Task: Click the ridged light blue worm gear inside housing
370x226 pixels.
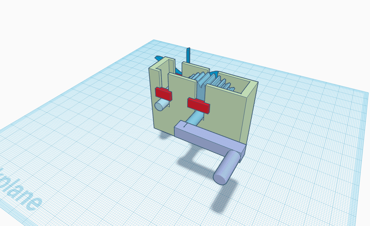Action: pyautogui.click(x=212, y=81)
